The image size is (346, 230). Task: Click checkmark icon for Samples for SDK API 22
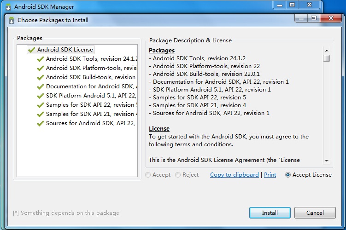pyautogui.click(x=40, y=105)
